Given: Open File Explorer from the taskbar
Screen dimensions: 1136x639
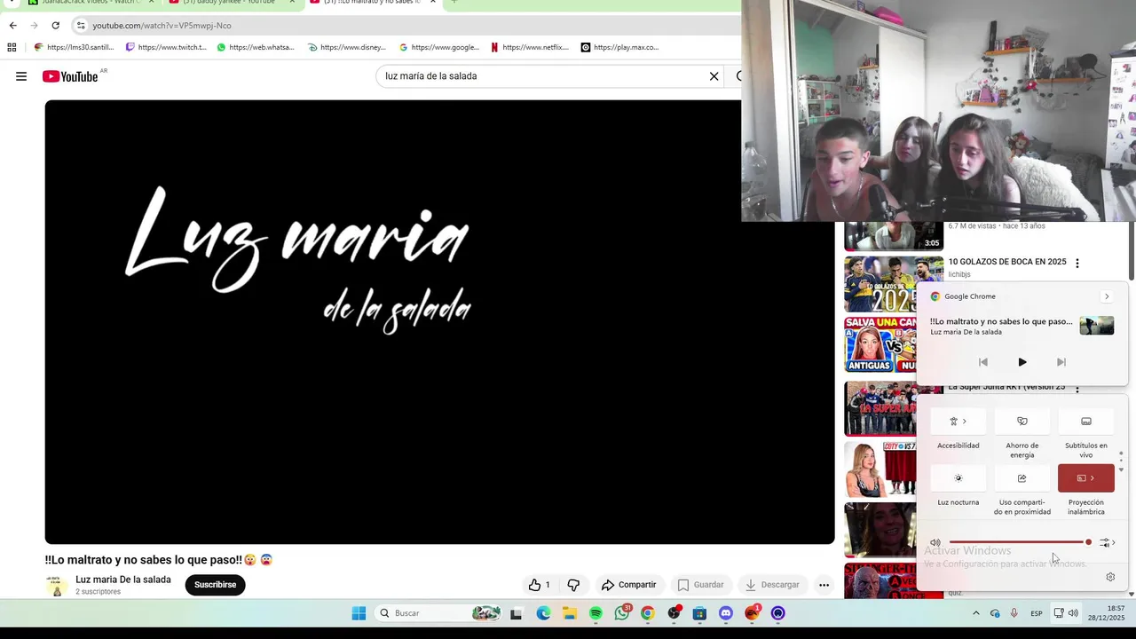Looking at the screenshot, I should 569,613.
